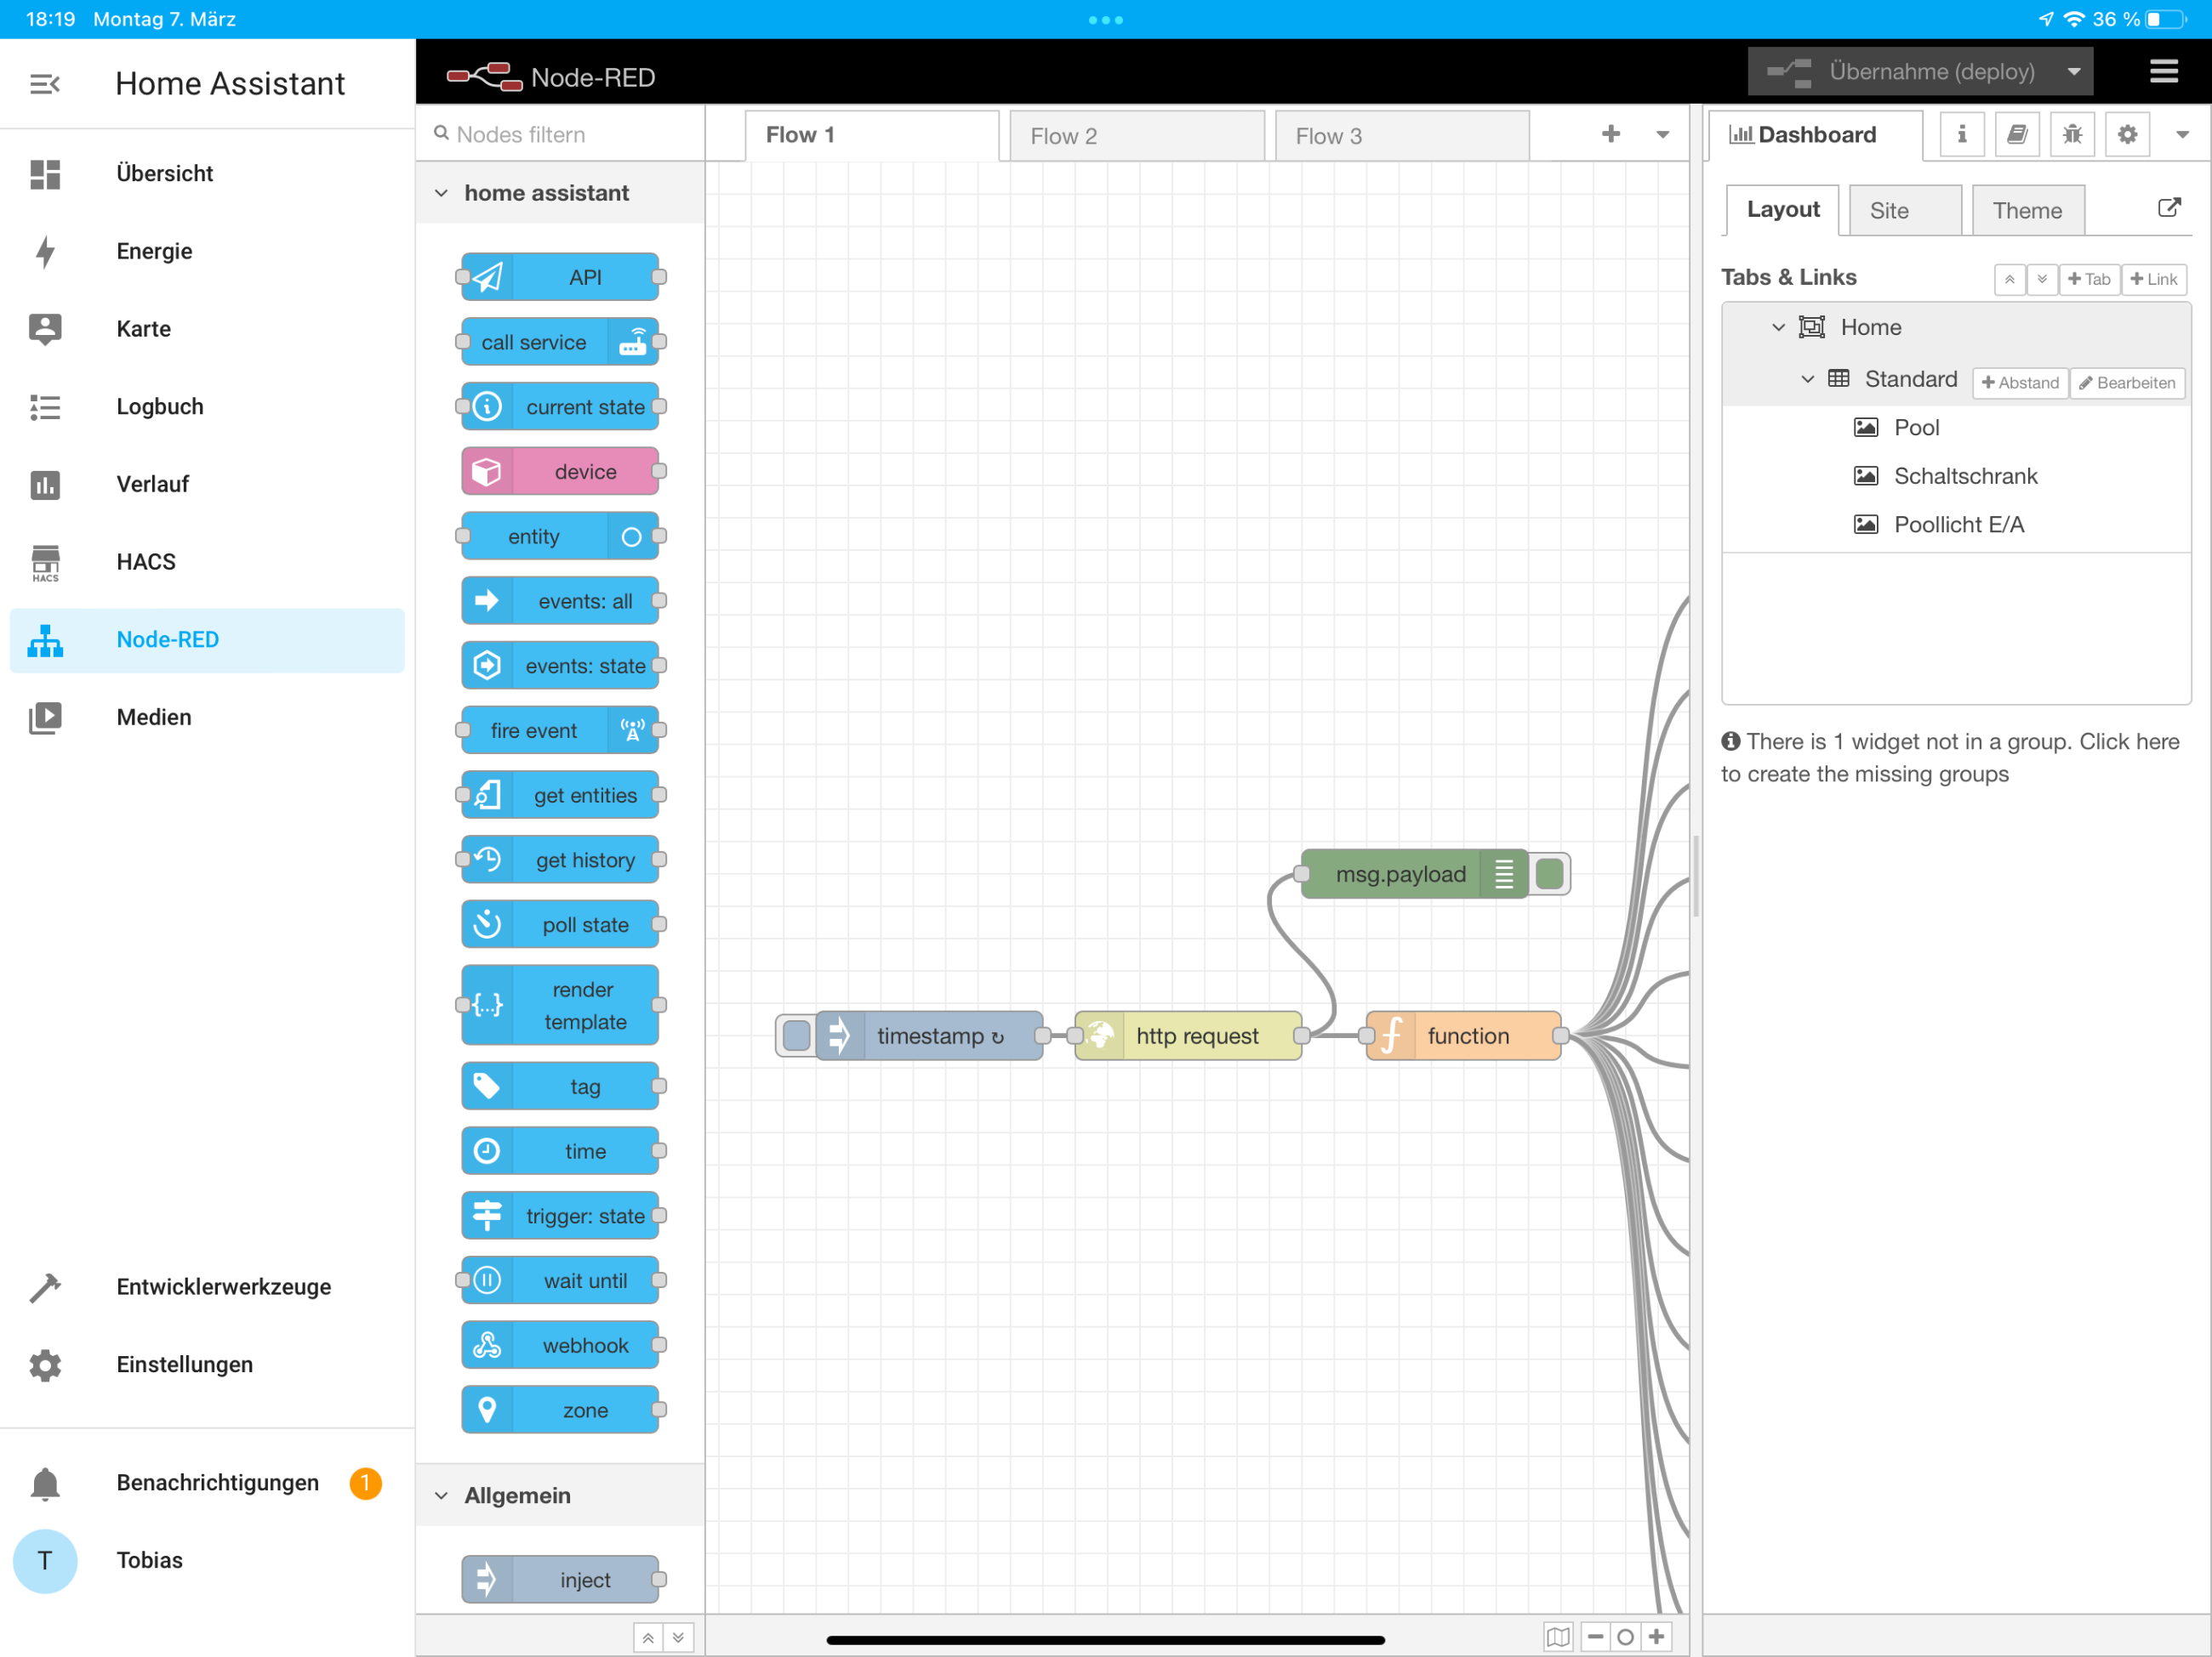
Task: Select the call service node
Action: pyautogui.click(x=560, y=342)
